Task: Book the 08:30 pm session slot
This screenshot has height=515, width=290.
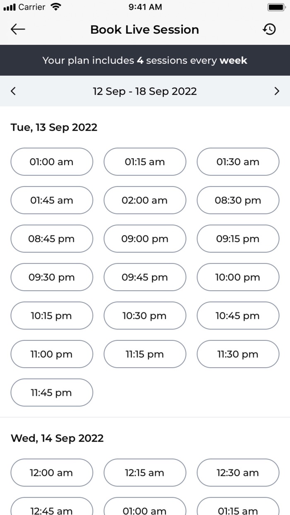Action: (238, 200)
